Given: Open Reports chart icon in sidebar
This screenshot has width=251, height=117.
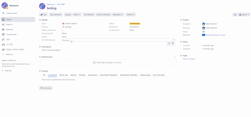Looking at the screenshot, I should coord(3,24).
